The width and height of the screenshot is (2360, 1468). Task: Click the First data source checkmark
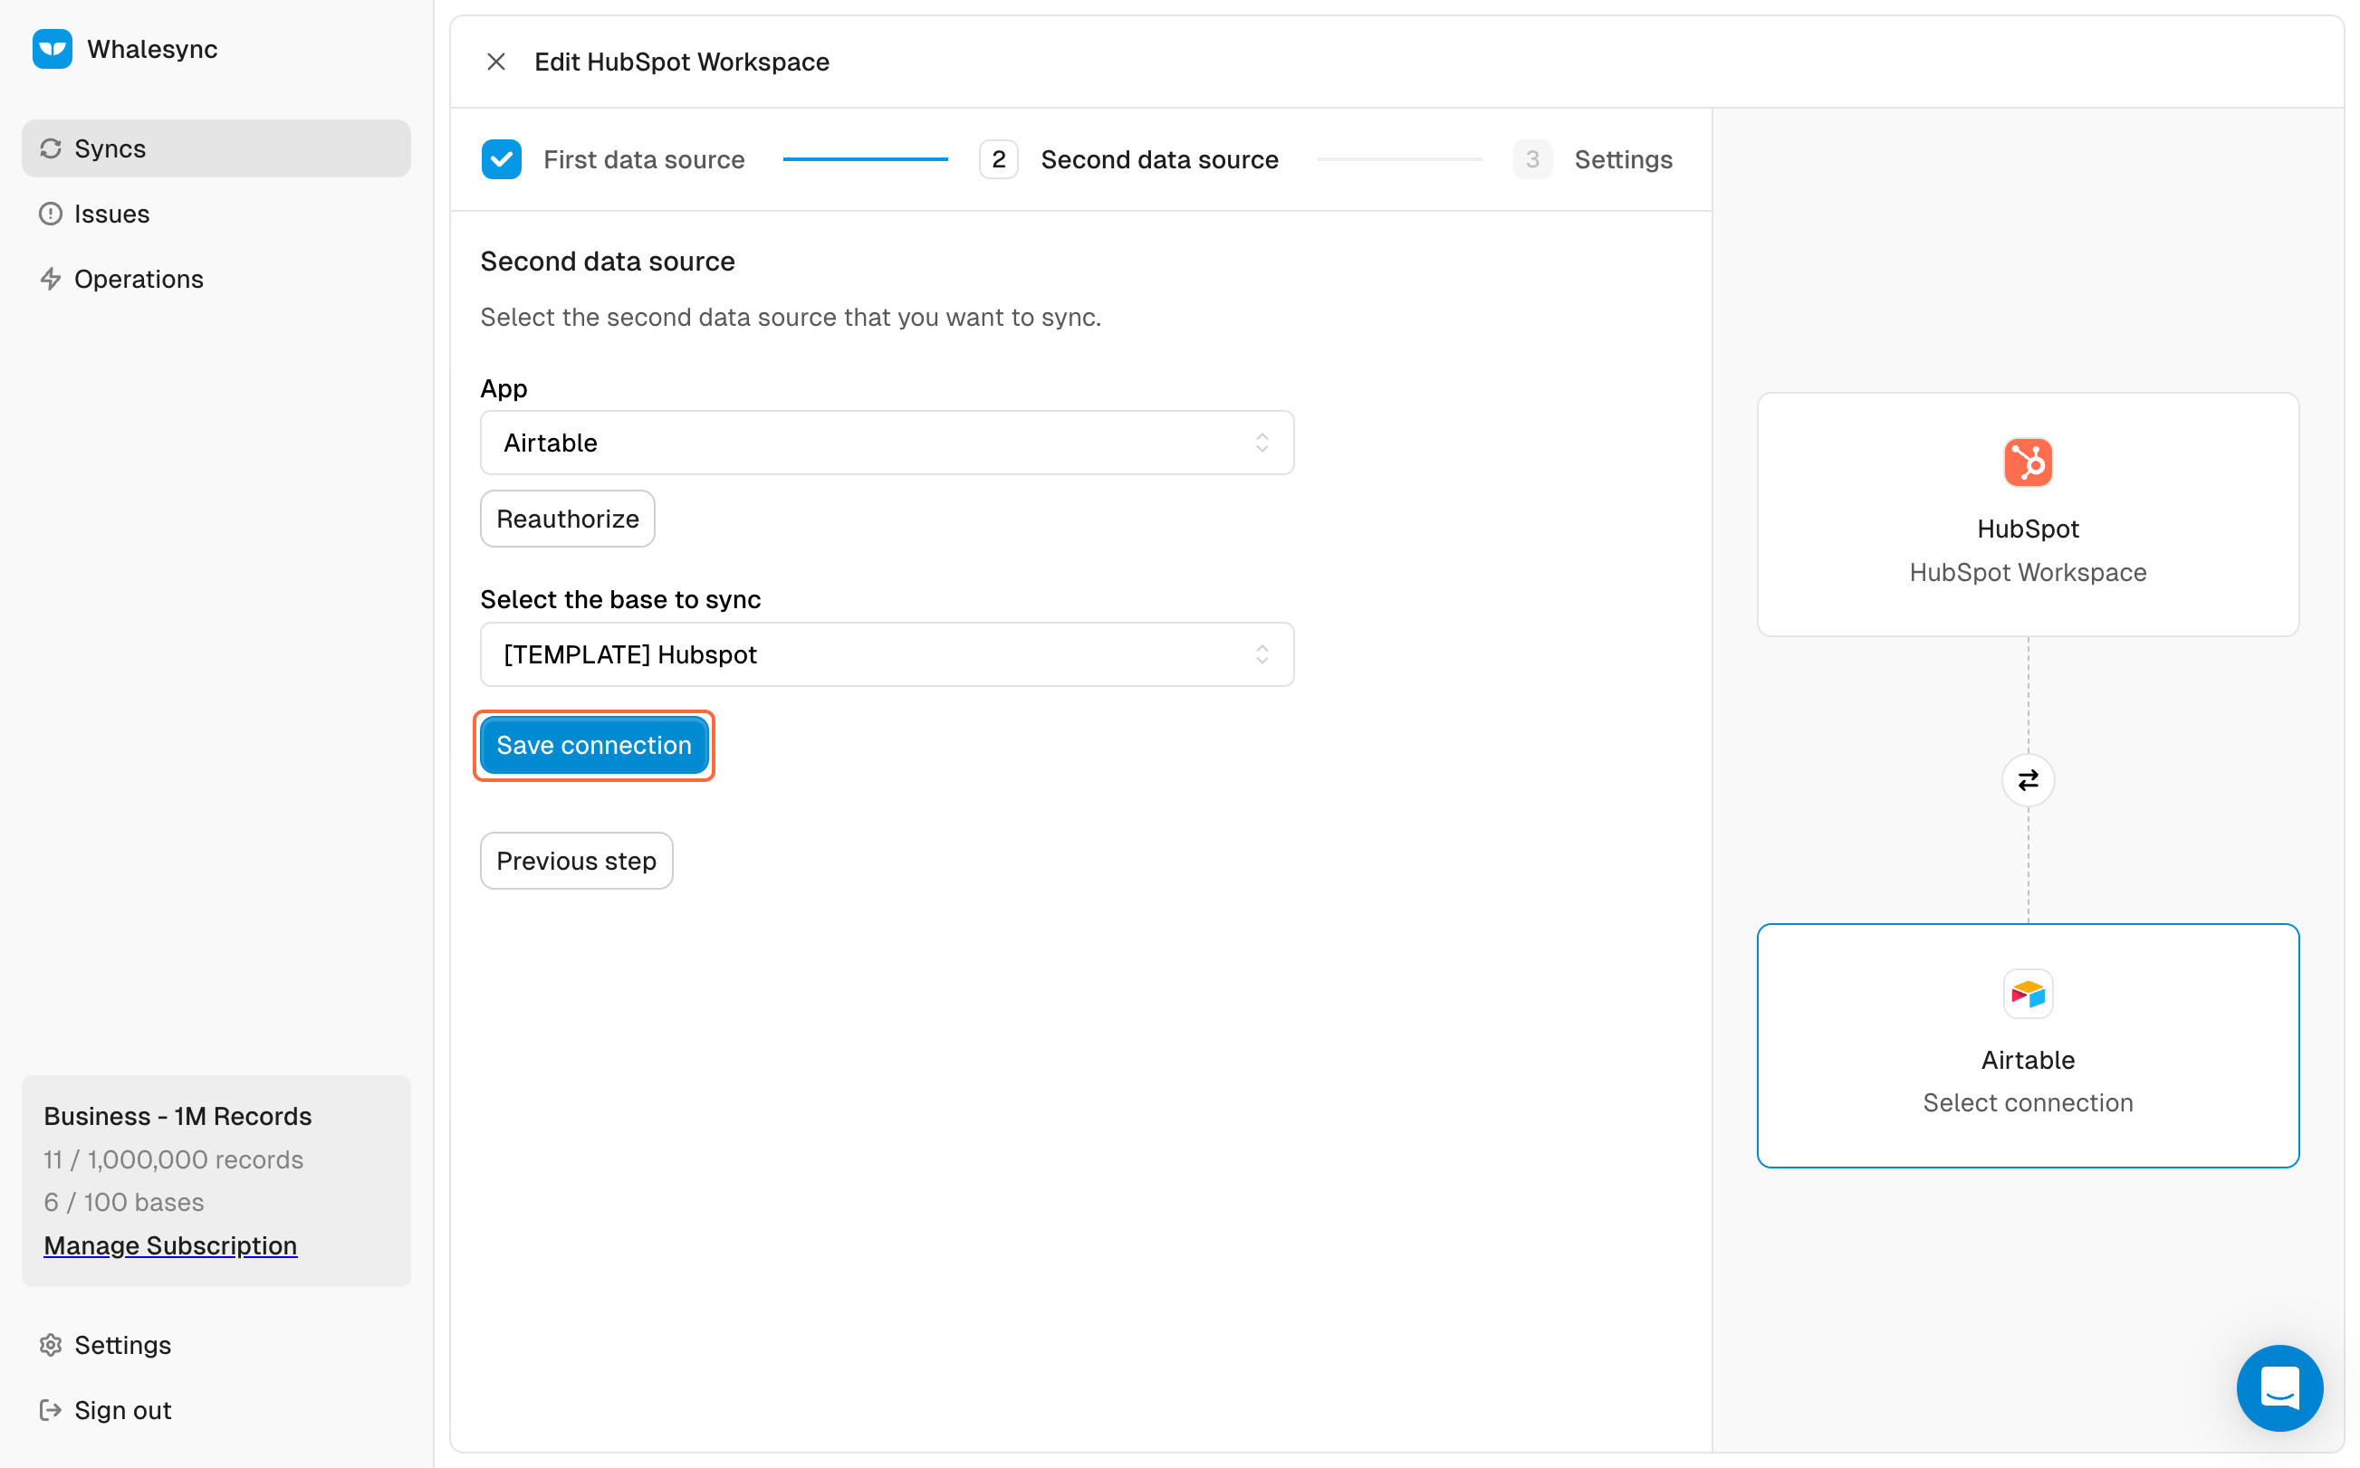(x=501, y=159)
